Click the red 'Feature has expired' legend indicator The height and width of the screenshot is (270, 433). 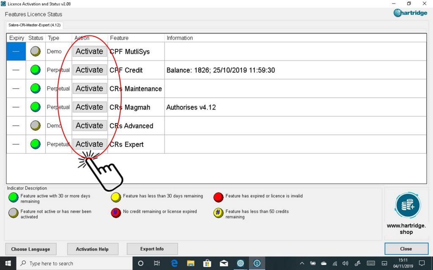218,197
